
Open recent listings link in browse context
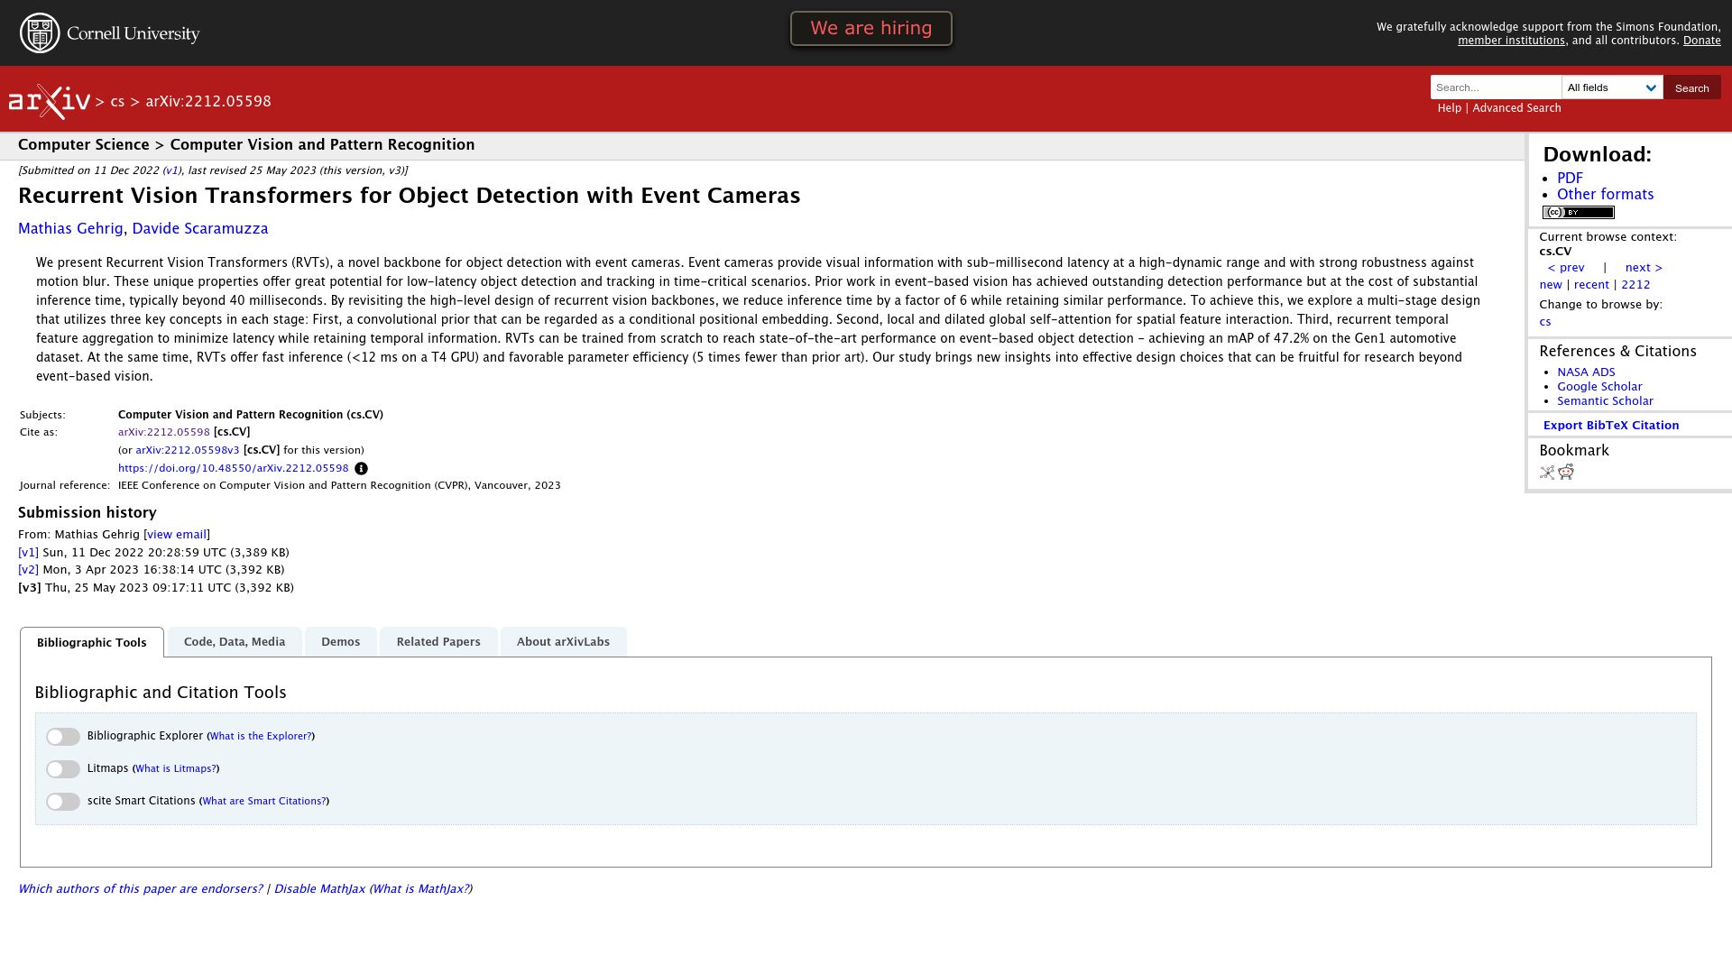coord(1591,285)
